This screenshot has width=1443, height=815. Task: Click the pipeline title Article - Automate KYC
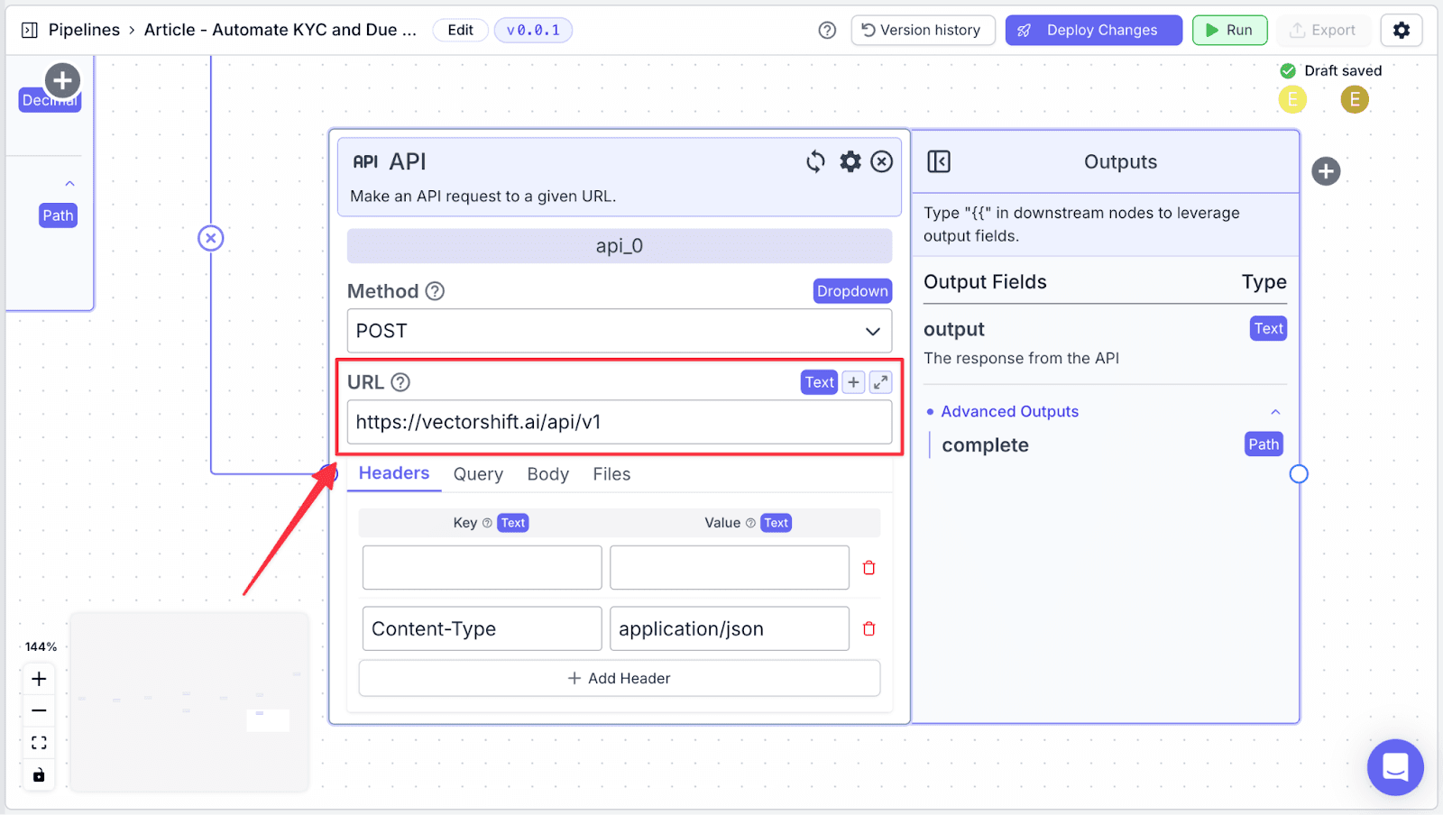[x=280, y=30]
